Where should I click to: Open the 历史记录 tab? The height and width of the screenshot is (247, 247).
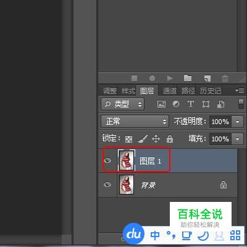211,91
